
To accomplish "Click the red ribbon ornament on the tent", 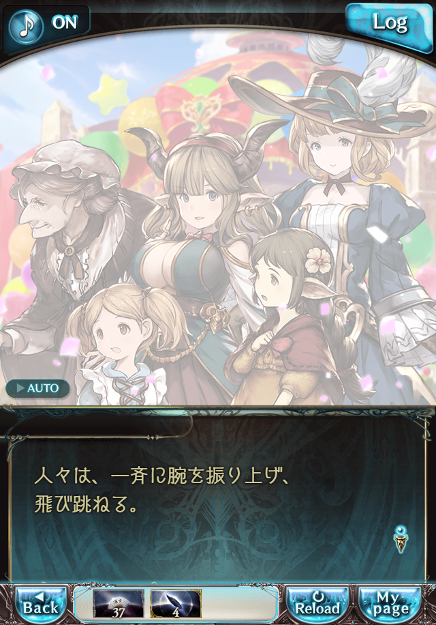I will (199, 107).
